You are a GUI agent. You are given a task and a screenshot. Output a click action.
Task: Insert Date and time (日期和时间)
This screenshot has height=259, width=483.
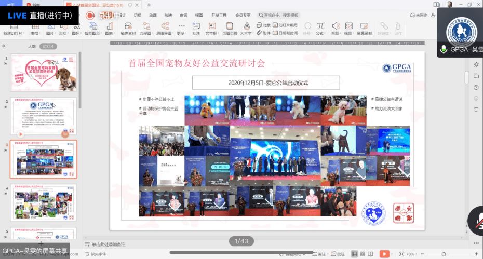click(x=286, y=33)
